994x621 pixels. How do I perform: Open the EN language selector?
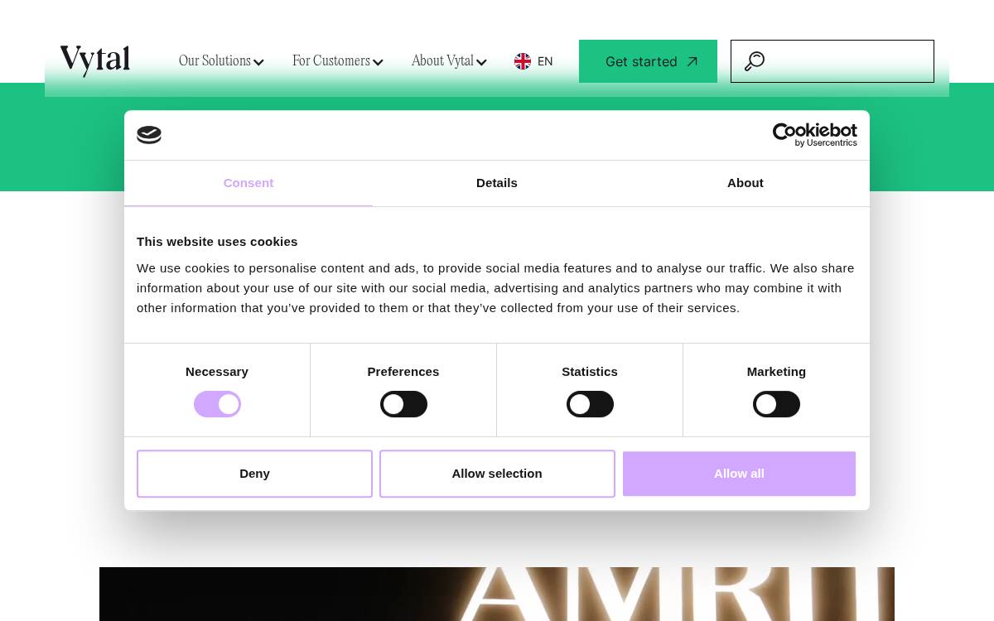534,61
